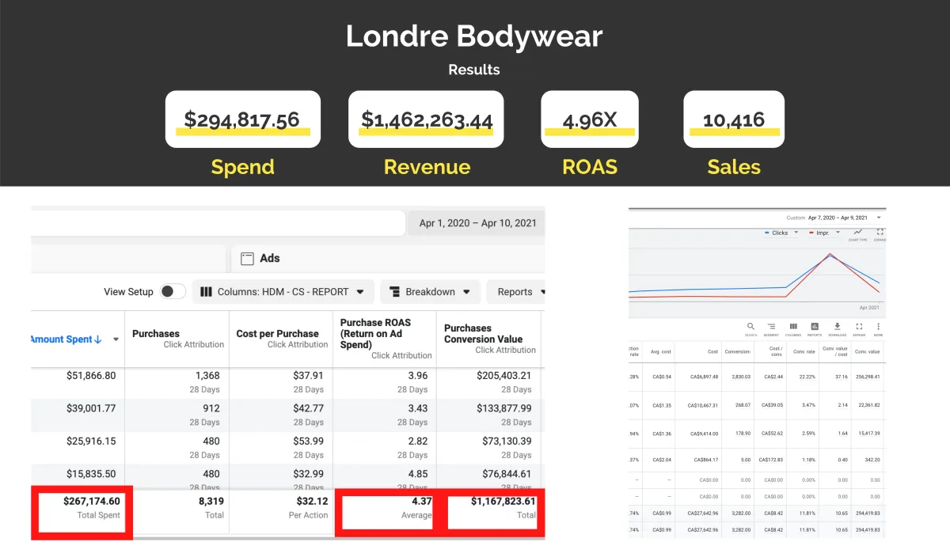Click the Conv. value column header

[867, 351]
